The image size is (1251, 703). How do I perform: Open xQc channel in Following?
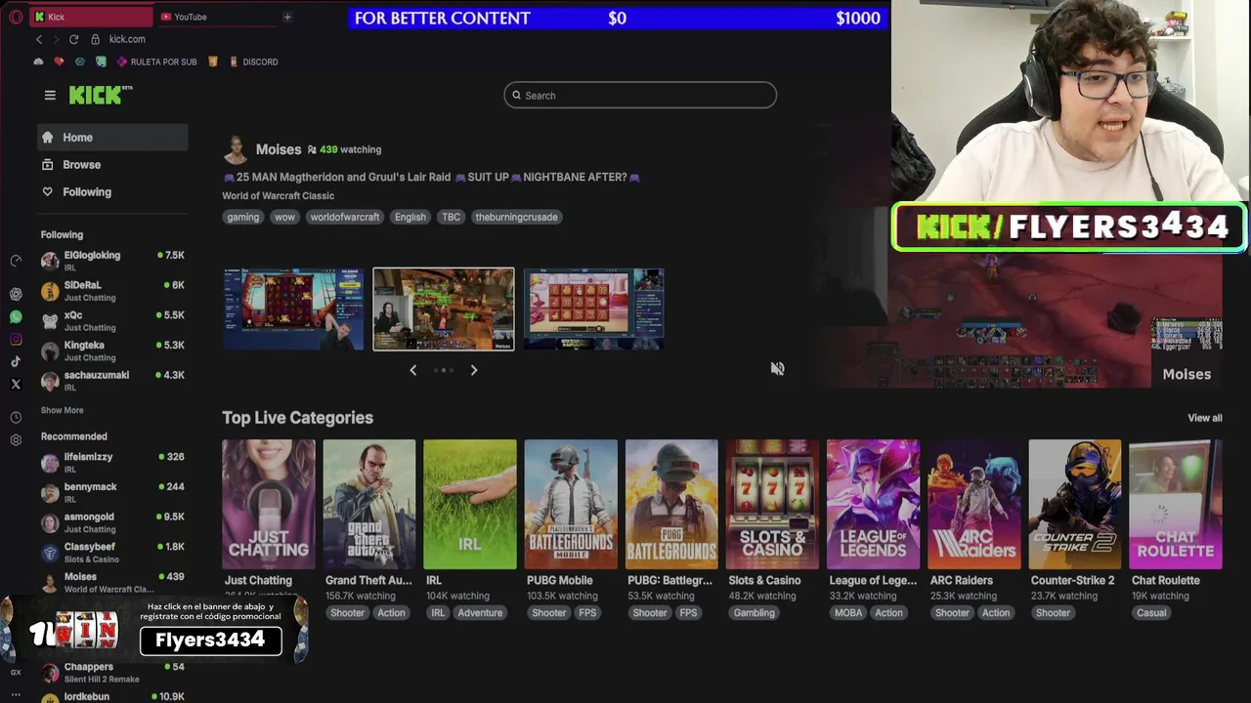click(x=112, y=320)
